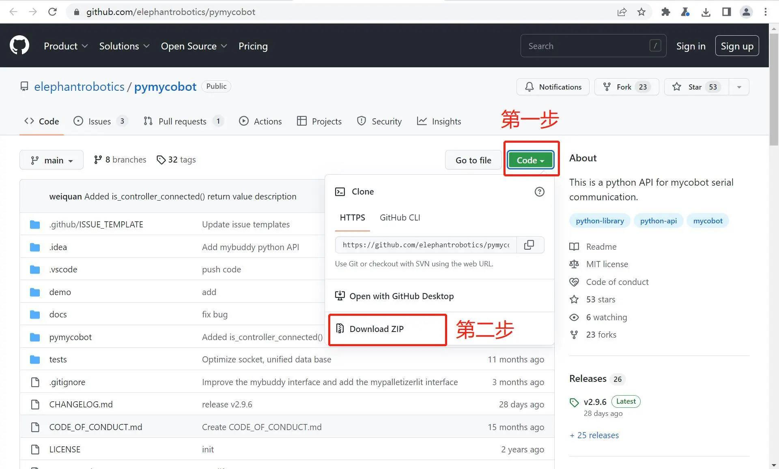The width and height of the screenshot is (779, 469).
Task: Click the Clone help question mark icon
Action: pos(539,192)
